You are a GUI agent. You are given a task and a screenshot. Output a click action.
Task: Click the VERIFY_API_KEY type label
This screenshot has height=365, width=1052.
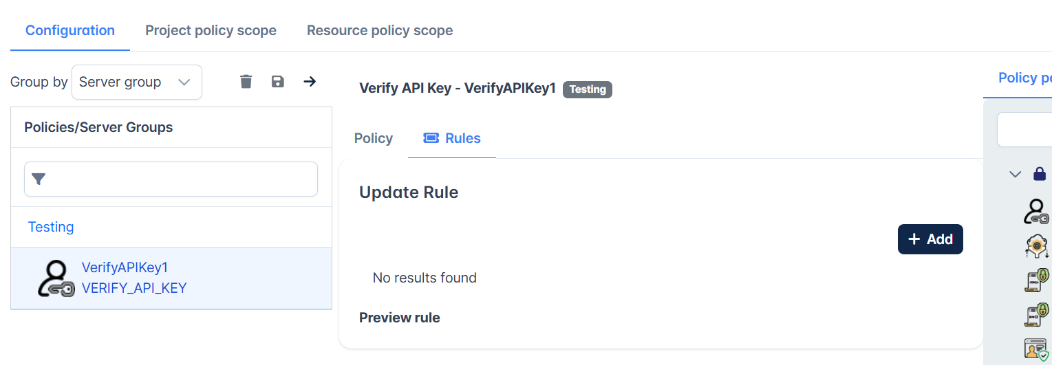click(x=134, y=288)
